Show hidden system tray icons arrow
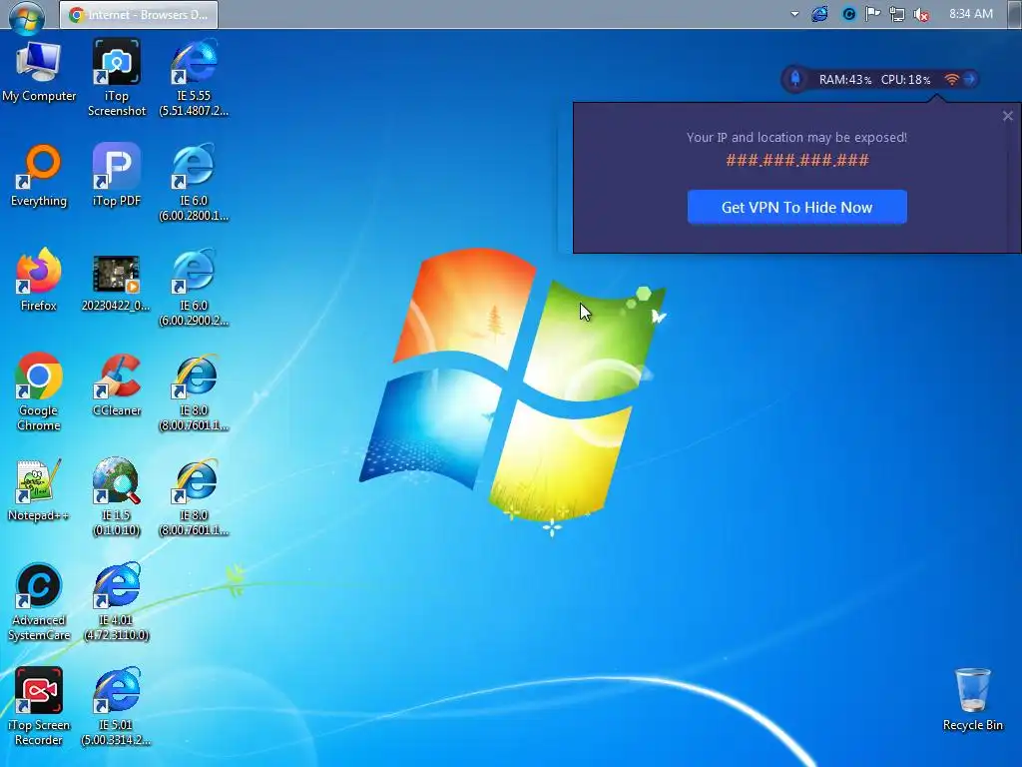This screenshot has height=767, width=1022. click(x=794, y=14)
